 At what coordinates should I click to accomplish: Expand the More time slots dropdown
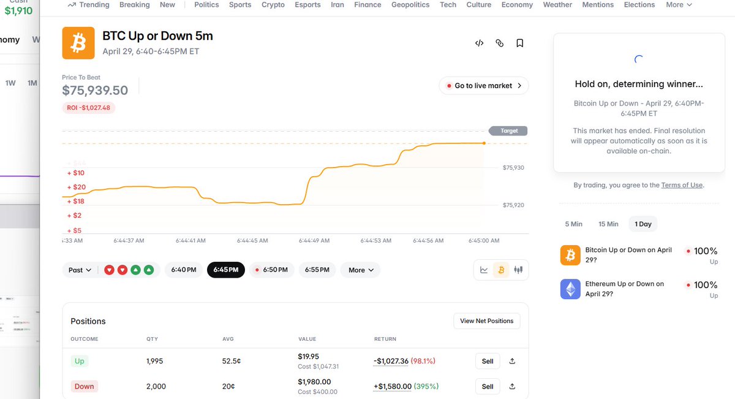pos(360,270)
